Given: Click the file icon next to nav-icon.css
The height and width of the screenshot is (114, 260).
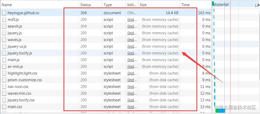Looking at the screenshot, I should (x=4, y=87).
